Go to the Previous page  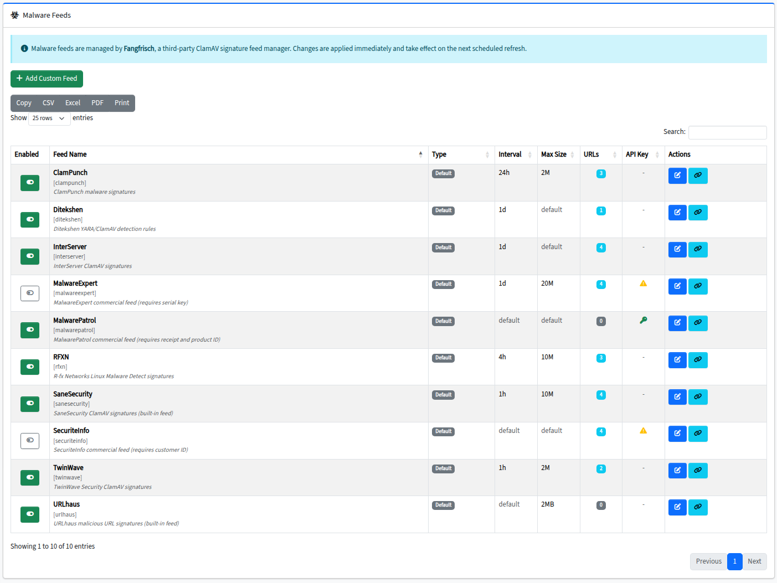[708, 561]
